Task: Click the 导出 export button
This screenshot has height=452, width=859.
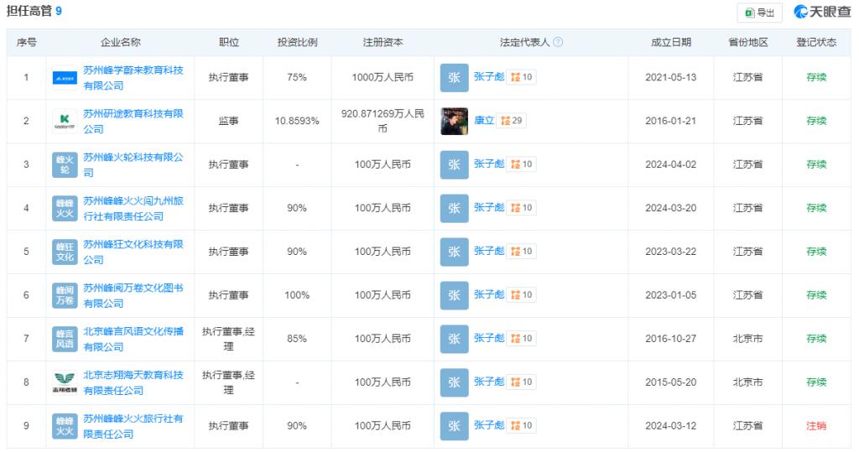Action: pyautogui.click(x=759, y=13)
